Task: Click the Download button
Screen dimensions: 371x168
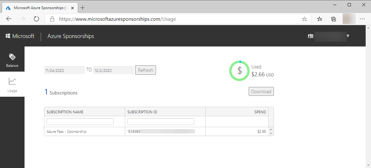Action: click(x=261, y=91)
